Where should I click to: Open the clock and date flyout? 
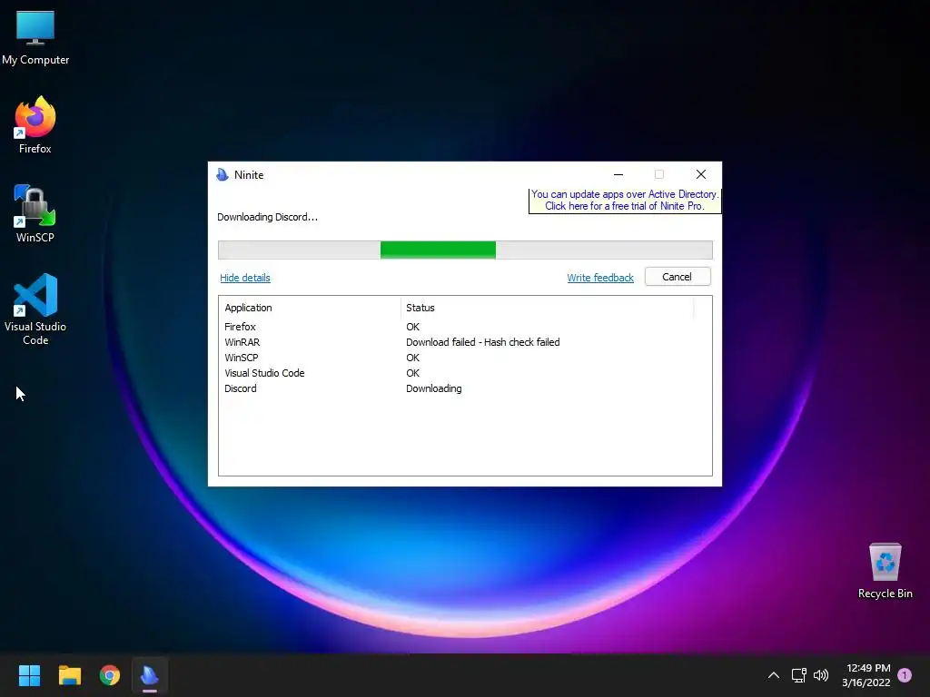[866, 675]
